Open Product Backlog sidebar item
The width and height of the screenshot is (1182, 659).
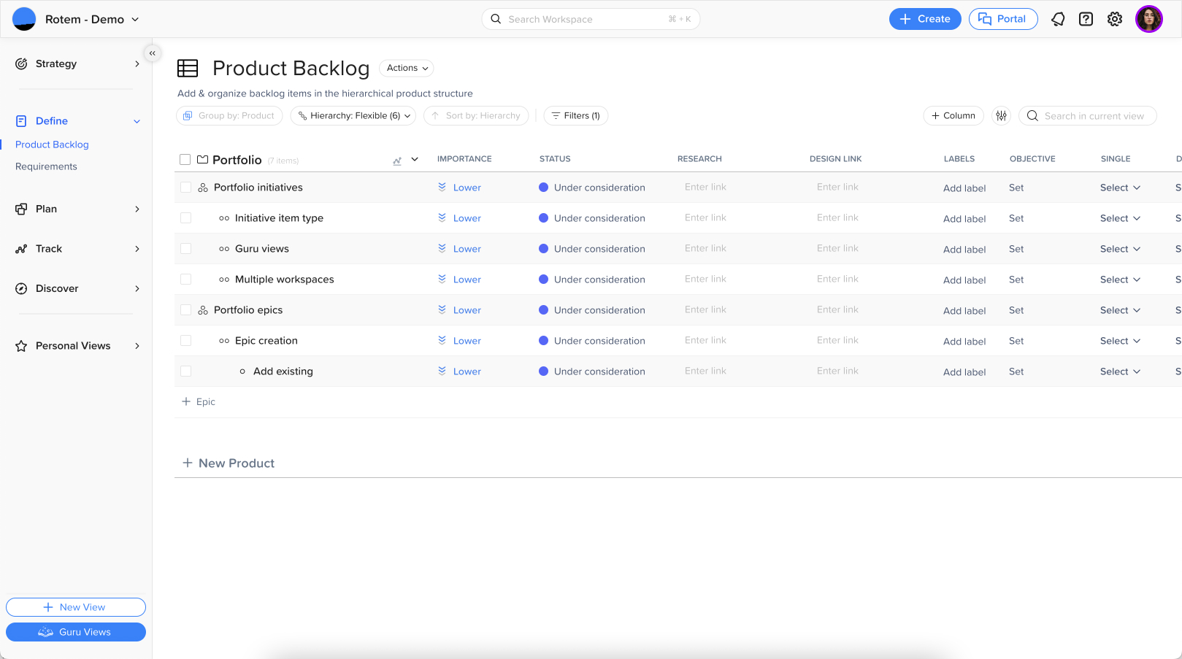pos(52,144)
